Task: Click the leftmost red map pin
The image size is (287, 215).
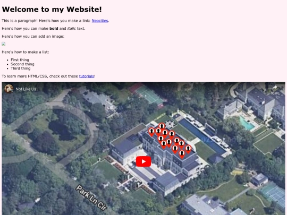Action: coord(151,132)
